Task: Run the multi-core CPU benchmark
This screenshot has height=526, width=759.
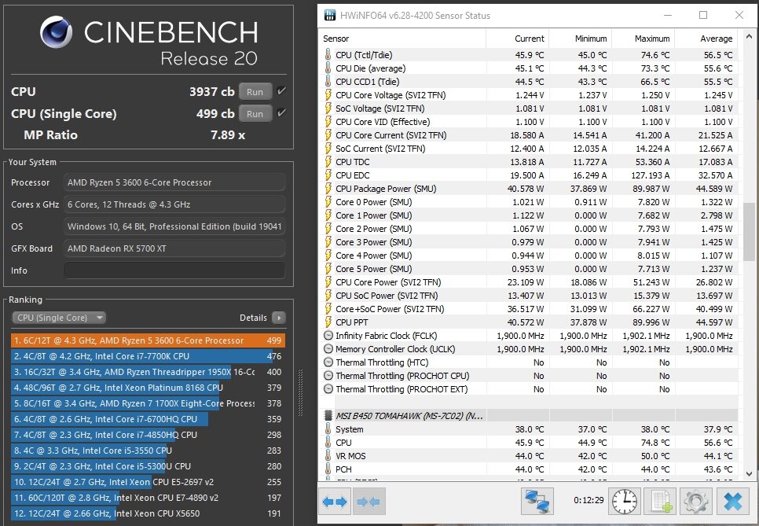Action: pyautogui.click(x=255, y=91)
